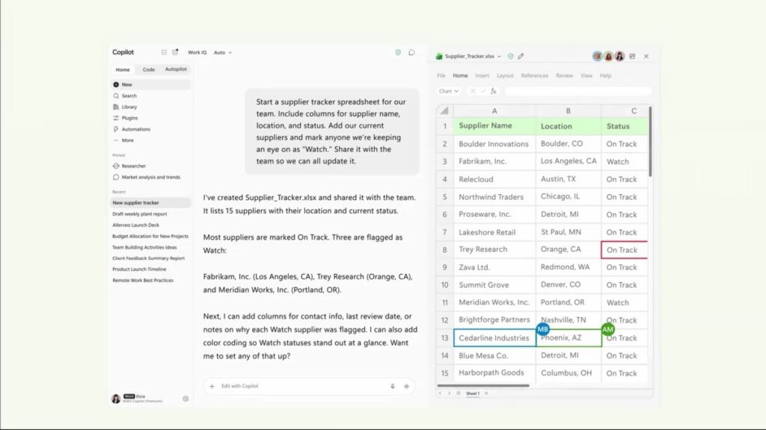Screen dimensions: 766x430
Task: Click the select-all corner triangle of spreadsheet
Action: 444,110
